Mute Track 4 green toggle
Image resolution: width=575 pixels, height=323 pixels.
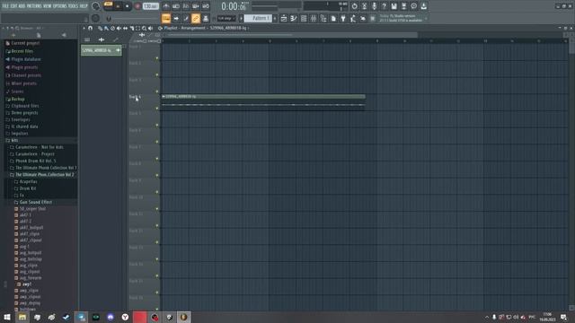157,109
